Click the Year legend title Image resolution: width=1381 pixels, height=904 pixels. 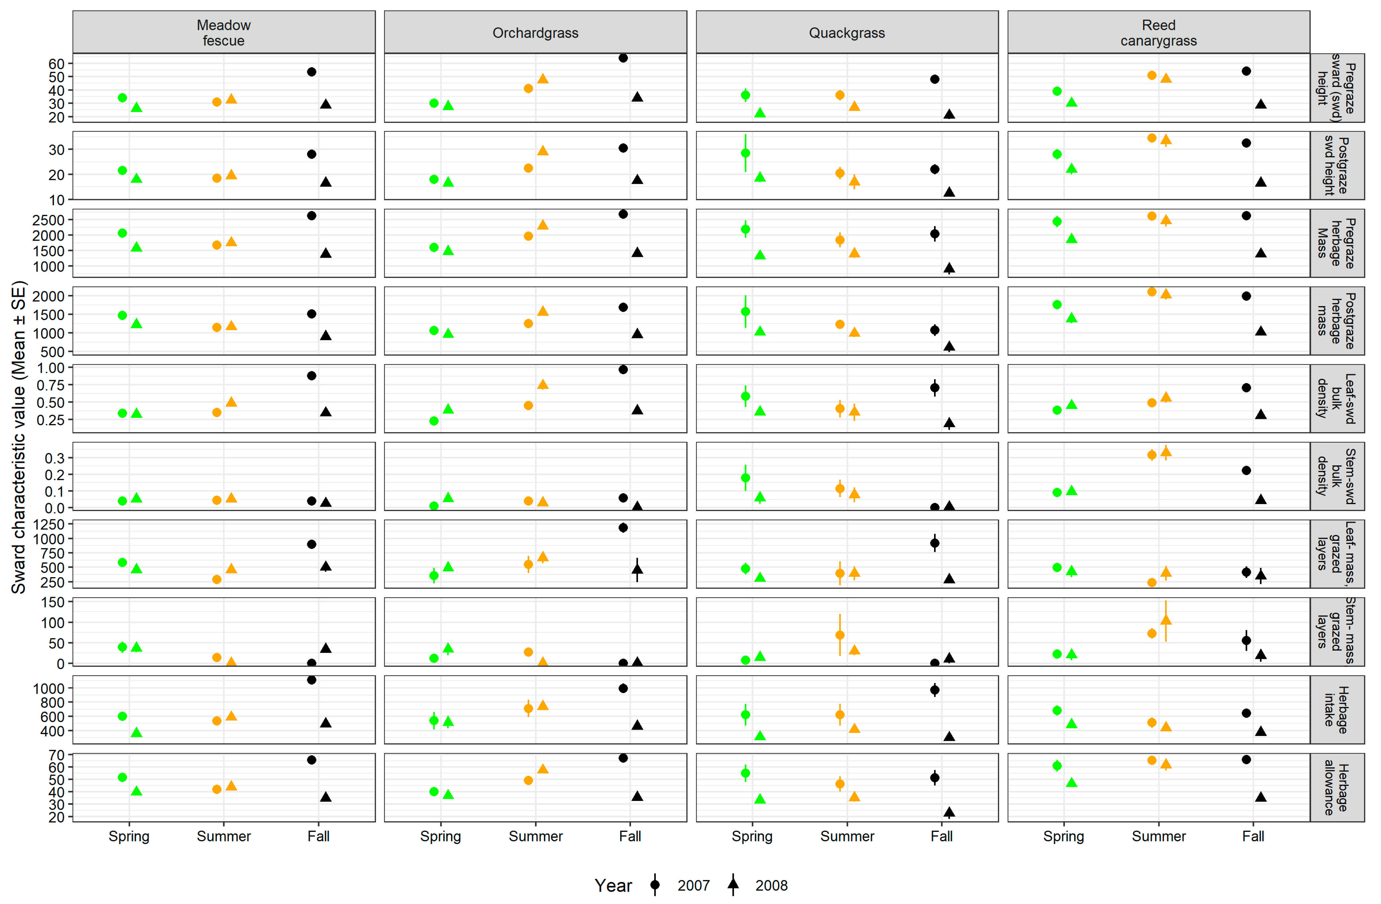click(x=613, y=885)
